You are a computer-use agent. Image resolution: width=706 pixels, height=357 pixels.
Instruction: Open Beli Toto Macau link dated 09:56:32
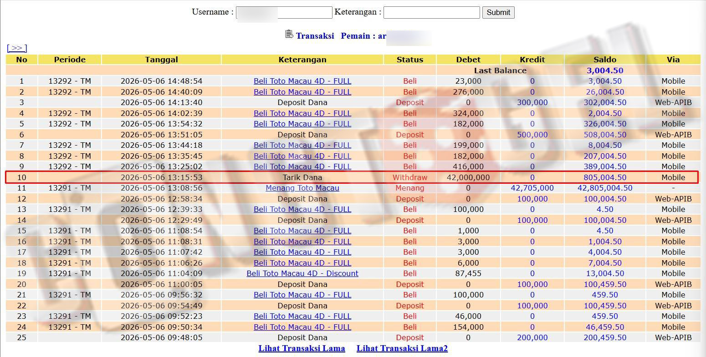[x=302, y=295]
